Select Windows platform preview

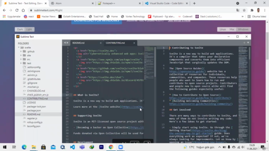243,29
